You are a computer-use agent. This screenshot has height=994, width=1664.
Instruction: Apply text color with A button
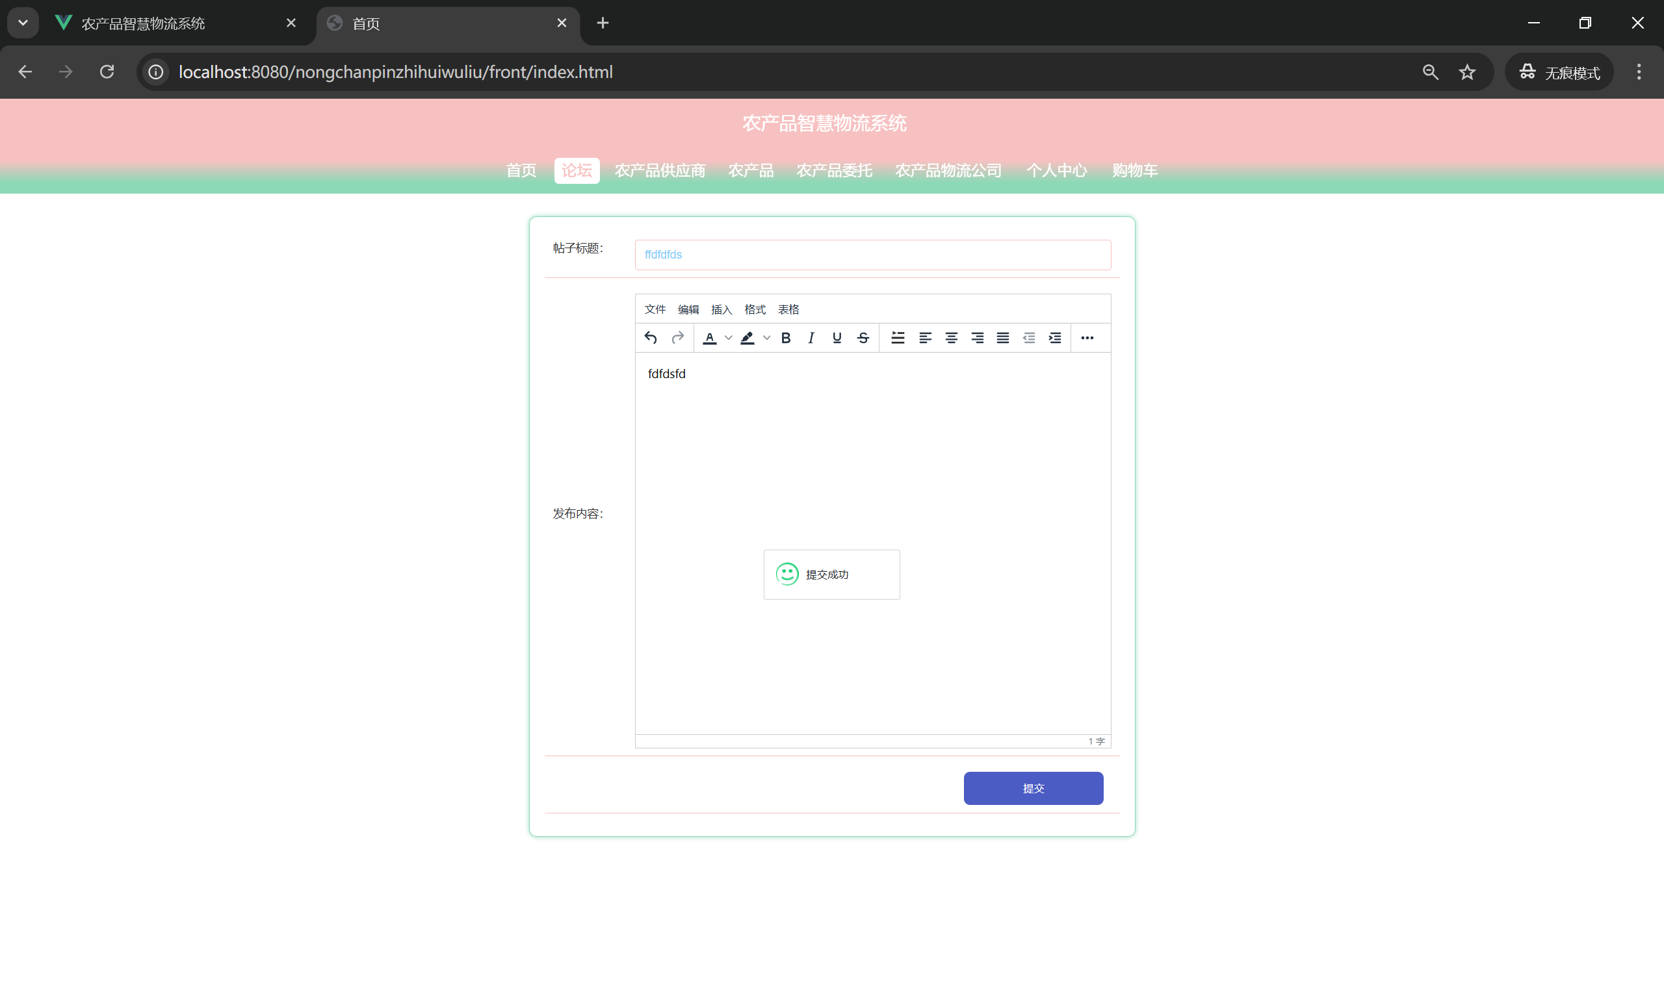click(709, 338)
